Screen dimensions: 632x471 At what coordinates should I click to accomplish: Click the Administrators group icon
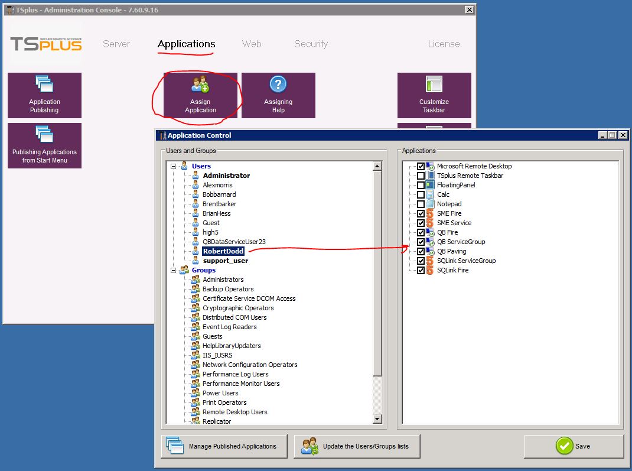[196, 279]
